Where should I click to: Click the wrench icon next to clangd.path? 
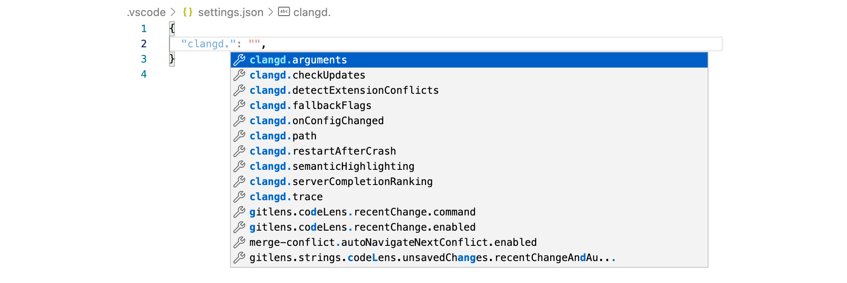pyautogui.click(x=239, y=136)
